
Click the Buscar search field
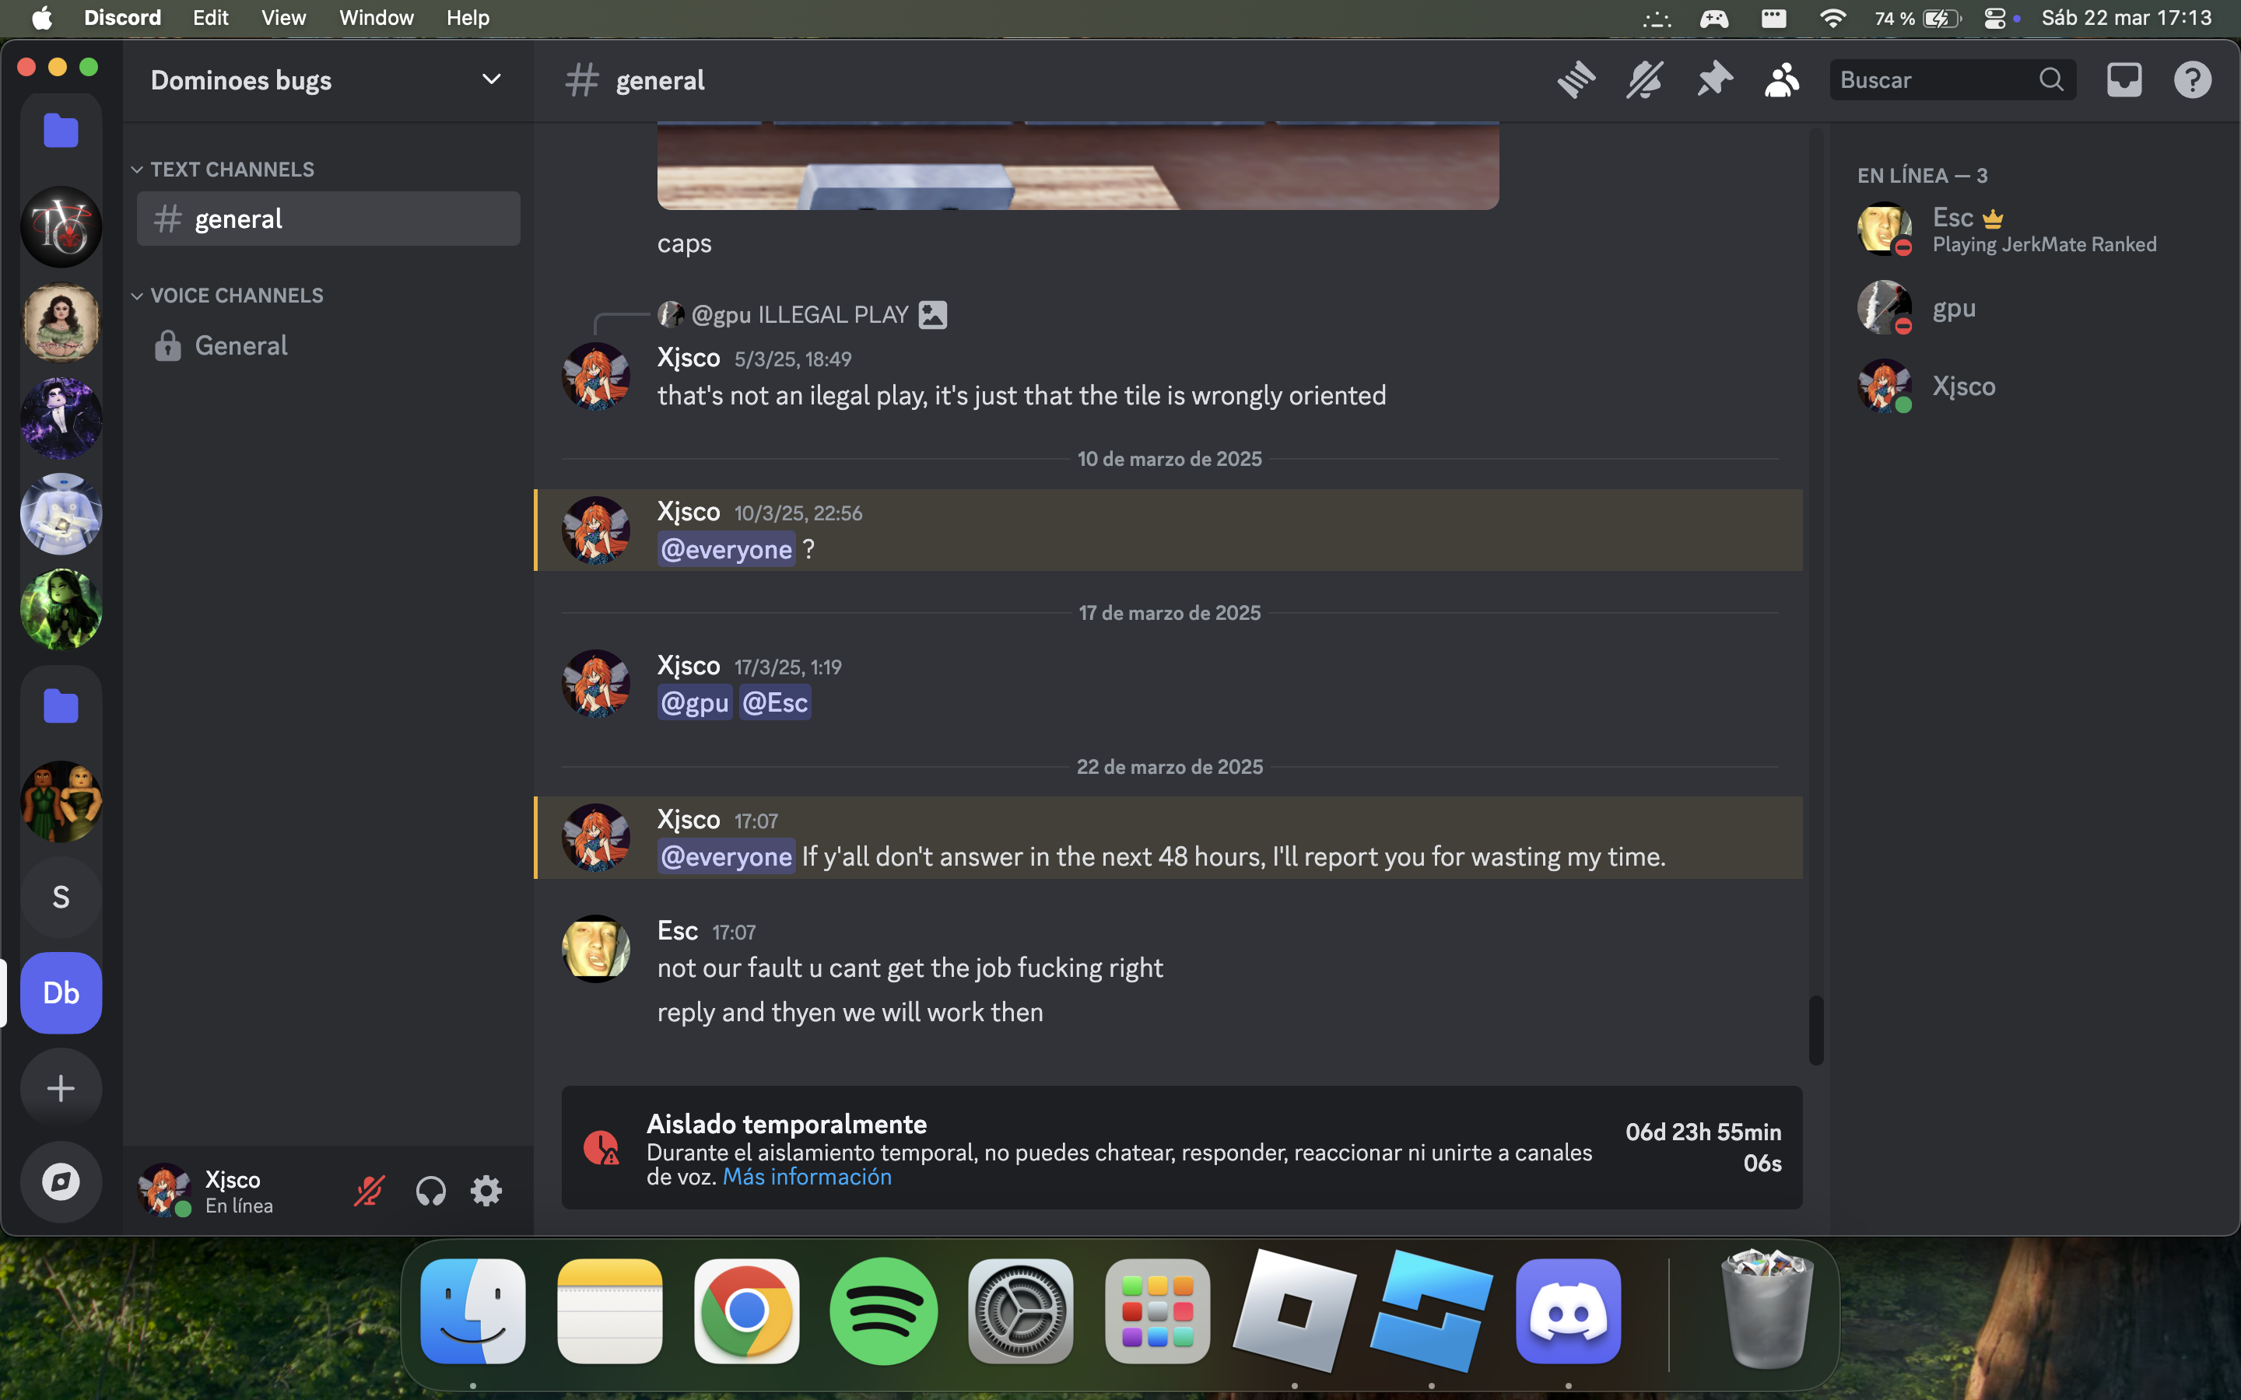click(x=1952, y=81)
